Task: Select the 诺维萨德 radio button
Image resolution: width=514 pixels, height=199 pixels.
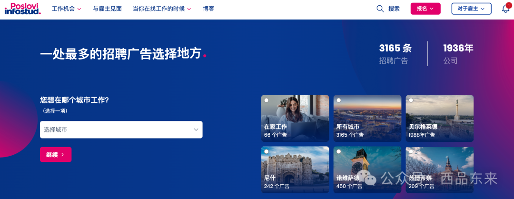Action: pos(339,151)
